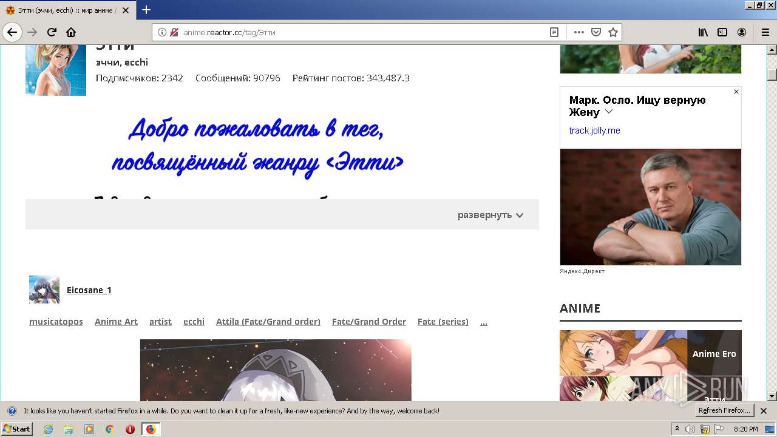Open ad headline Марк. Осло. Ищу верную Жену
This screenshot has height=437, width=777.
[x=637, y=106]
